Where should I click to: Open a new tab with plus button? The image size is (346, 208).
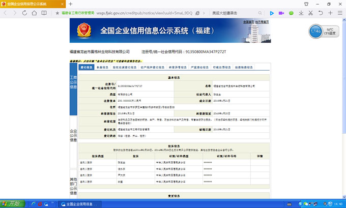70,4
